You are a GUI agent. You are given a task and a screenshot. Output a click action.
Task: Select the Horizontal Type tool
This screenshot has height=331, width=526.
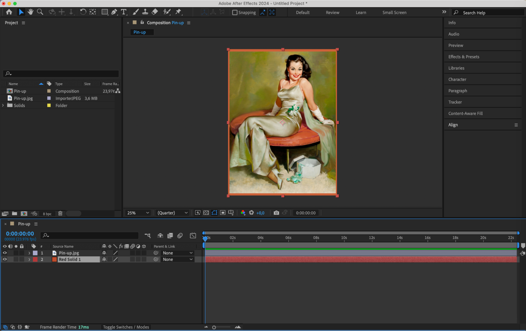pyautogui.click(x=123, y=12)
